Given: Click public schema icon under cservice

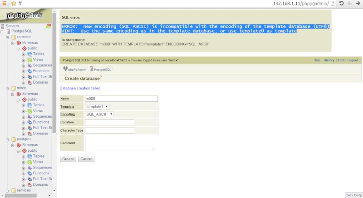Looking at the screenshot, I should click(25, 49).
